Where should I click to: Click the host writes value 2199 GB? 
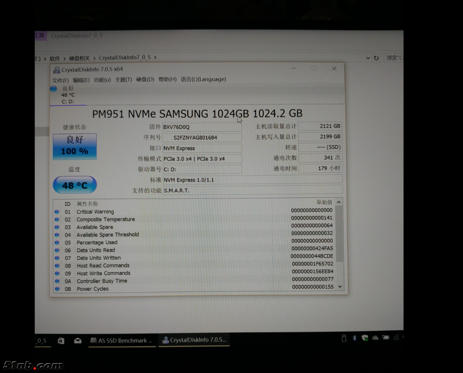[x=320, y=137]
